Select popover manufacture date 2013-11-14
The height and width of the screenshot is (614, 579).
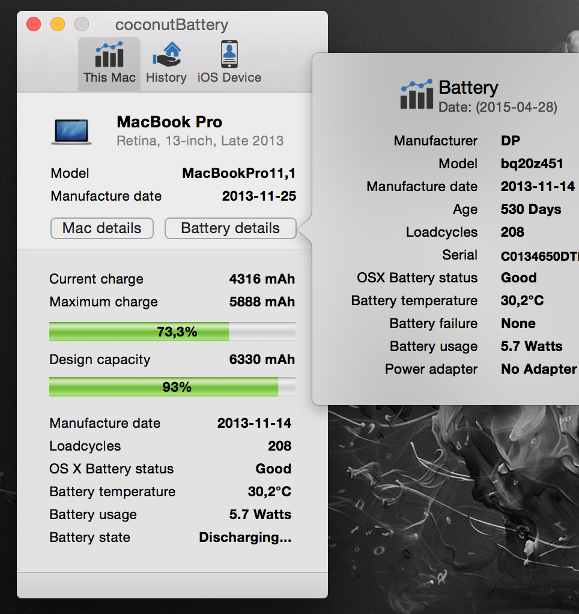point(538,186)
